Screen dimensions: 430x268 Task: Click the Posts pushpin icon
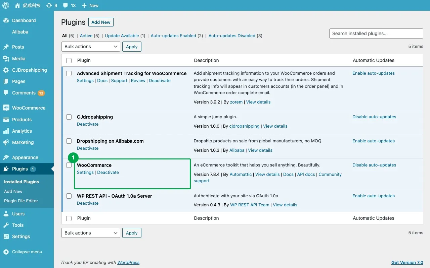6,47
